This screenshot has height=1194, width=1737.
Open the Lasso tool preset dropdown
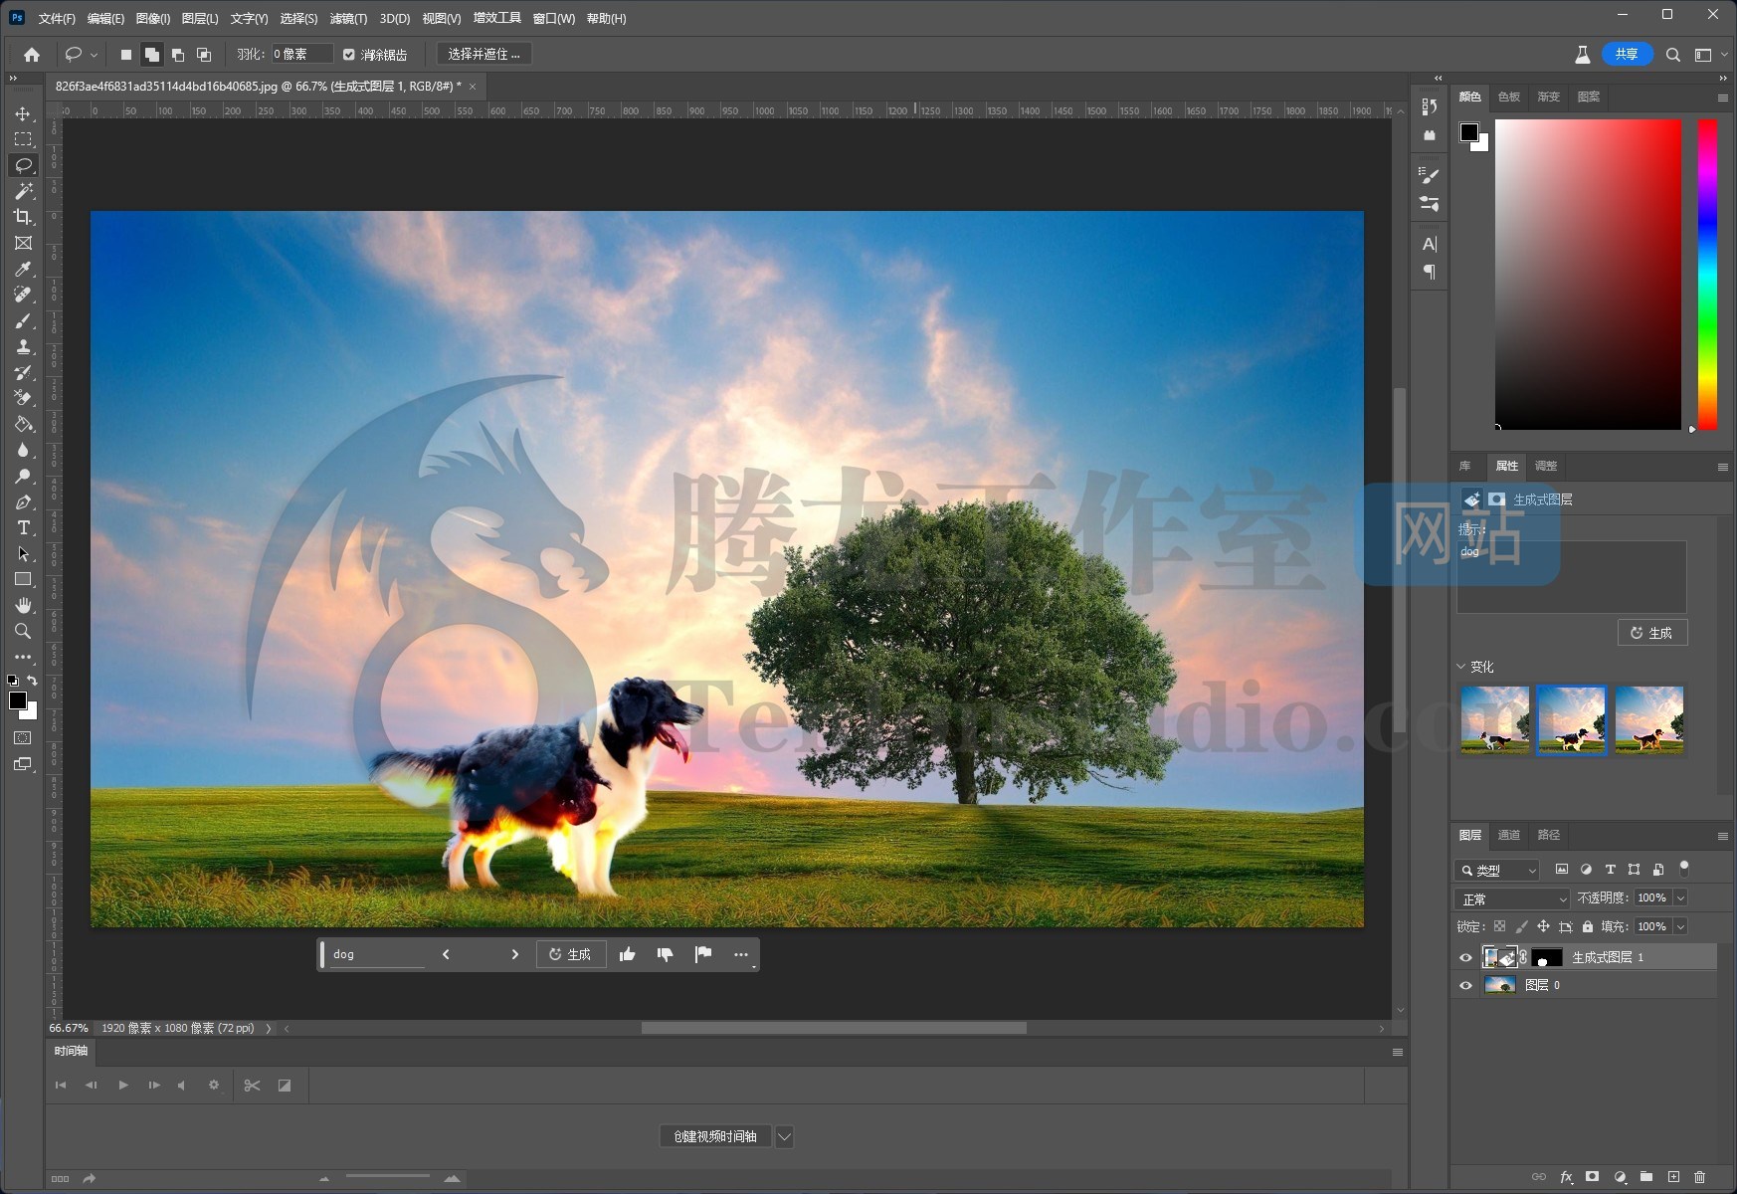point(94,55)
